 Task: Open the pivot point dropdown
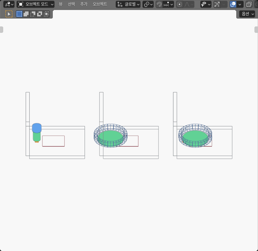click(x=148, y=4)
